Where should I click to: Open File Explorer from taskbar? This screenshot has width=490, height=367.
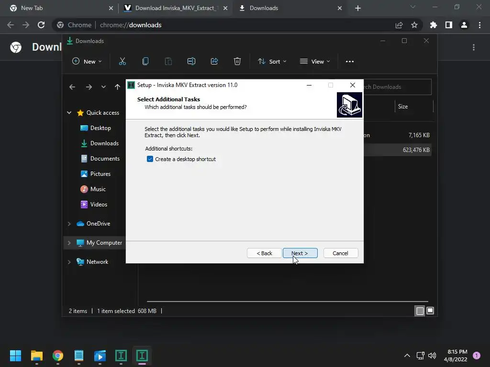point(36,356)
